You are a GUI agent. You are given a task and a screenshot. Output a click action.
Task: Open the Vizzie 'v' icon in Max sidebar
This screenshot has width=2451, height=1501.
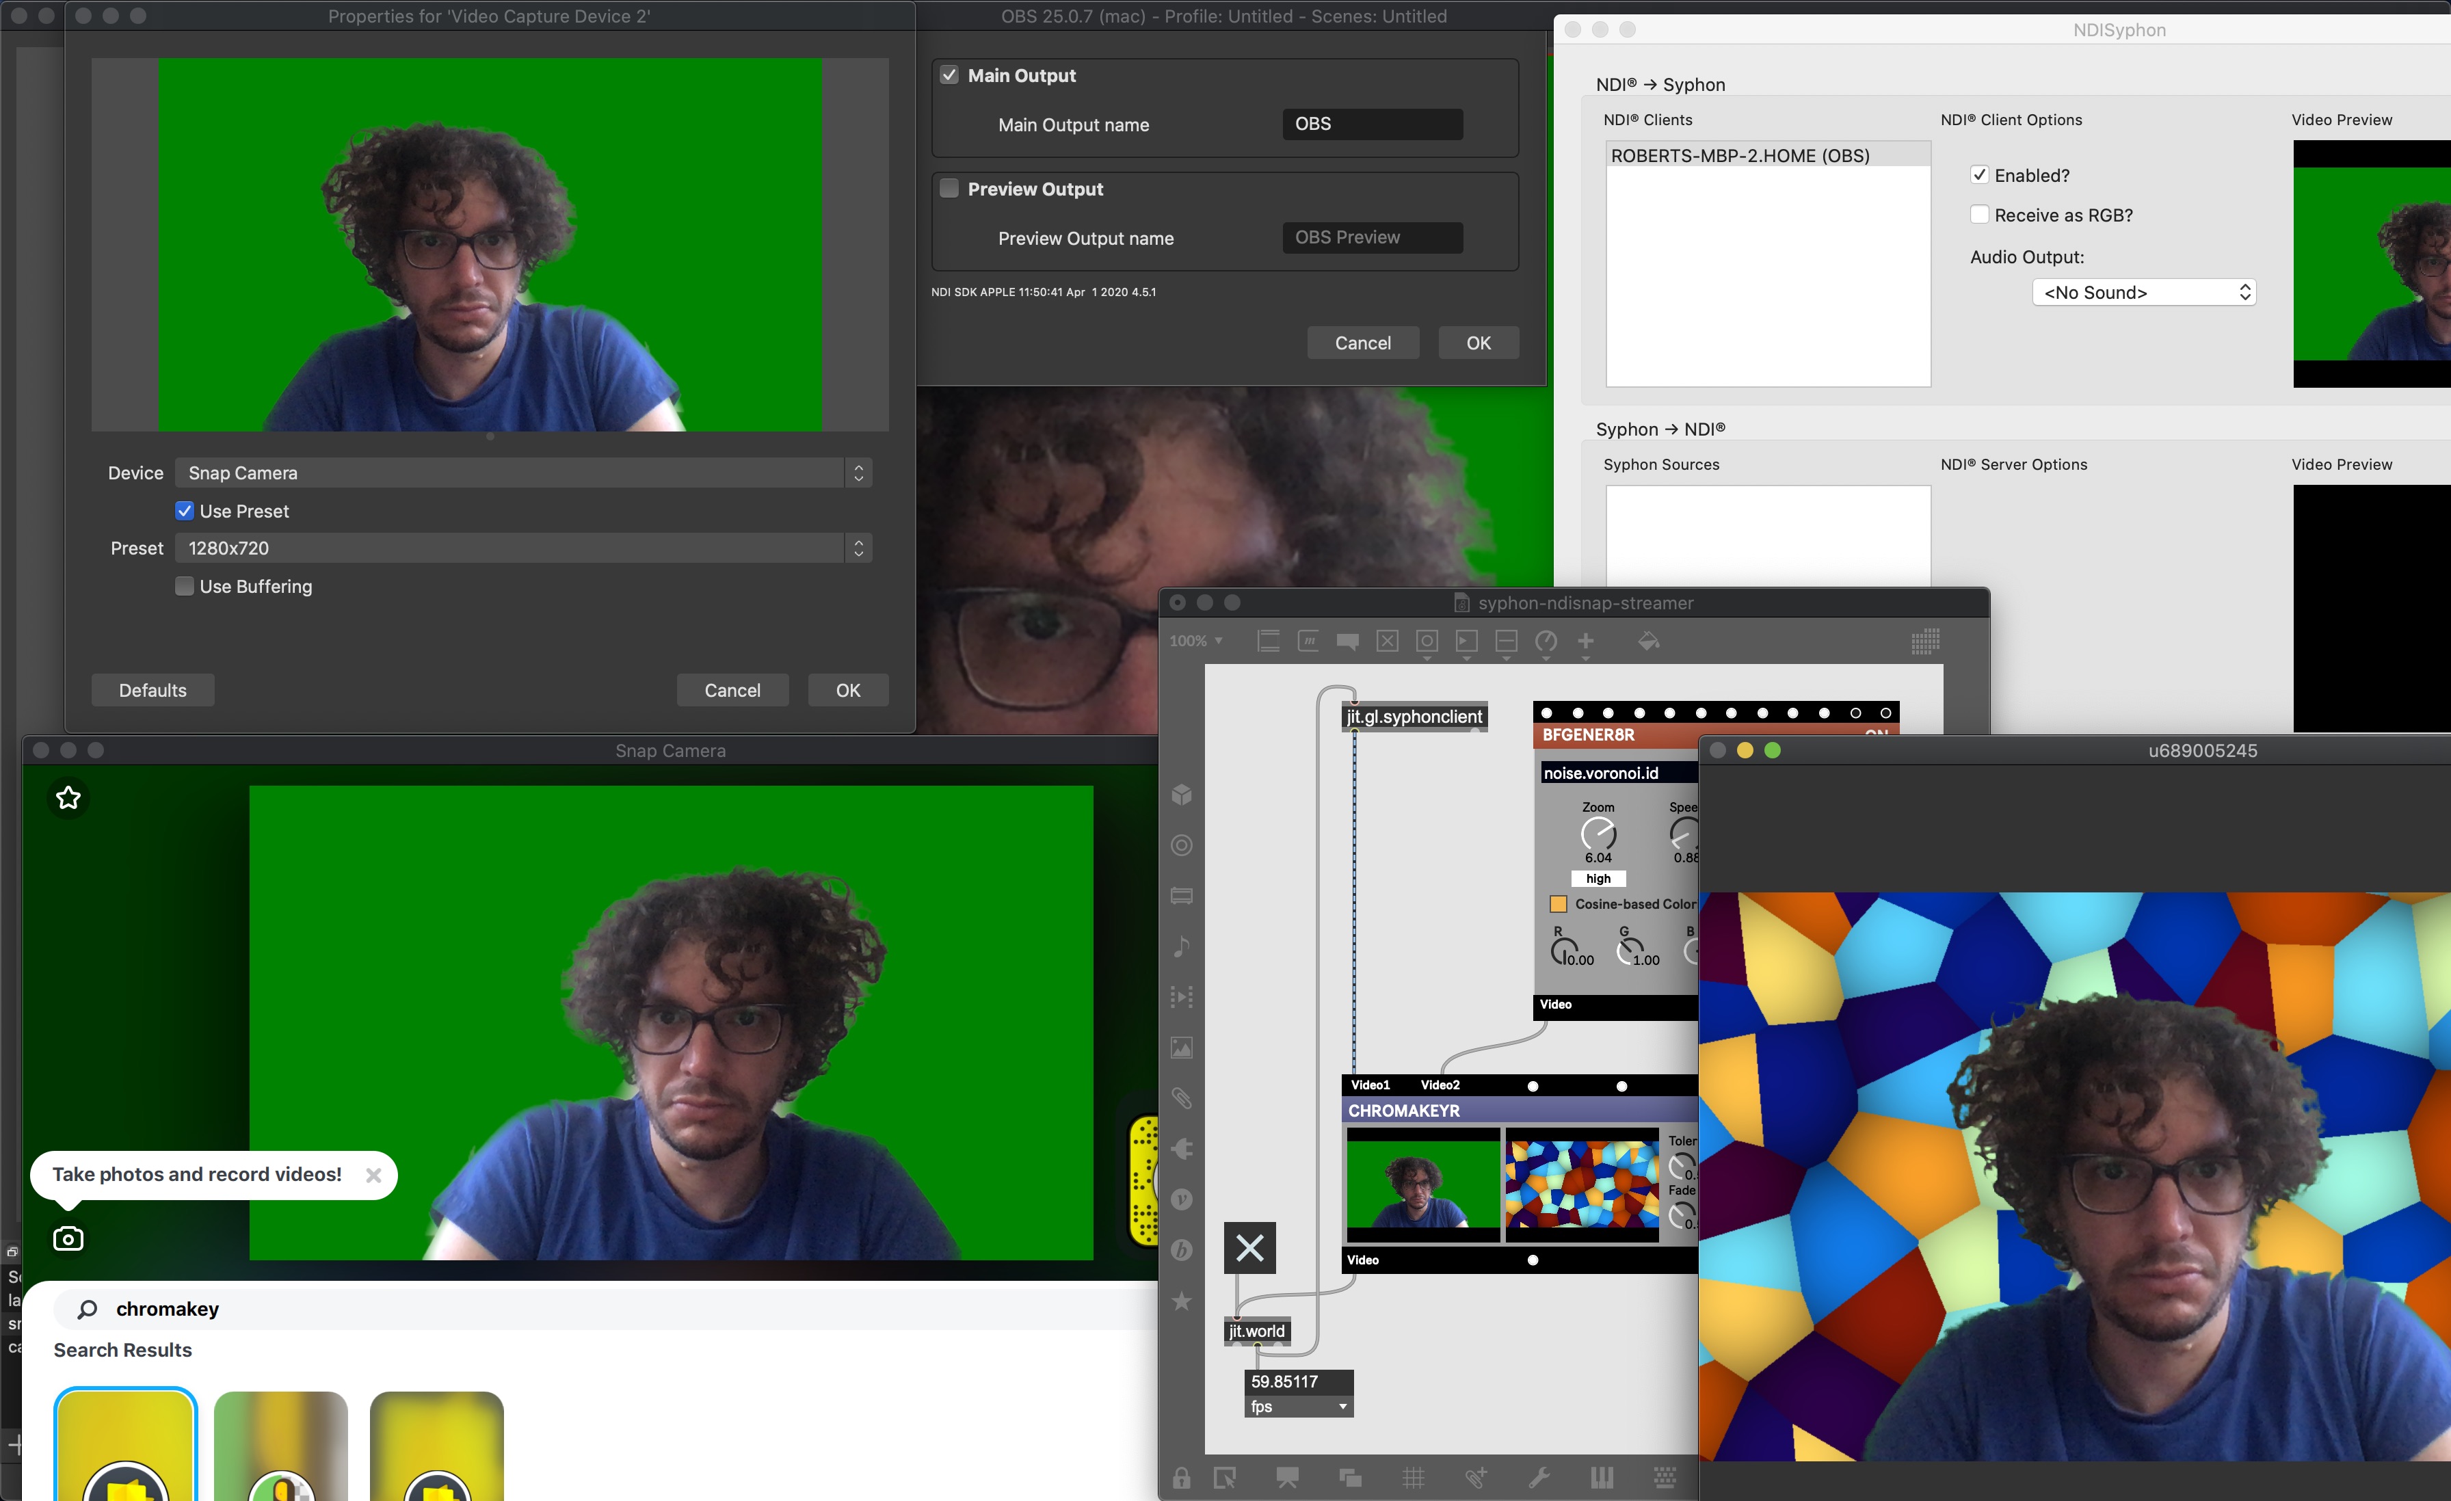1182,1199
